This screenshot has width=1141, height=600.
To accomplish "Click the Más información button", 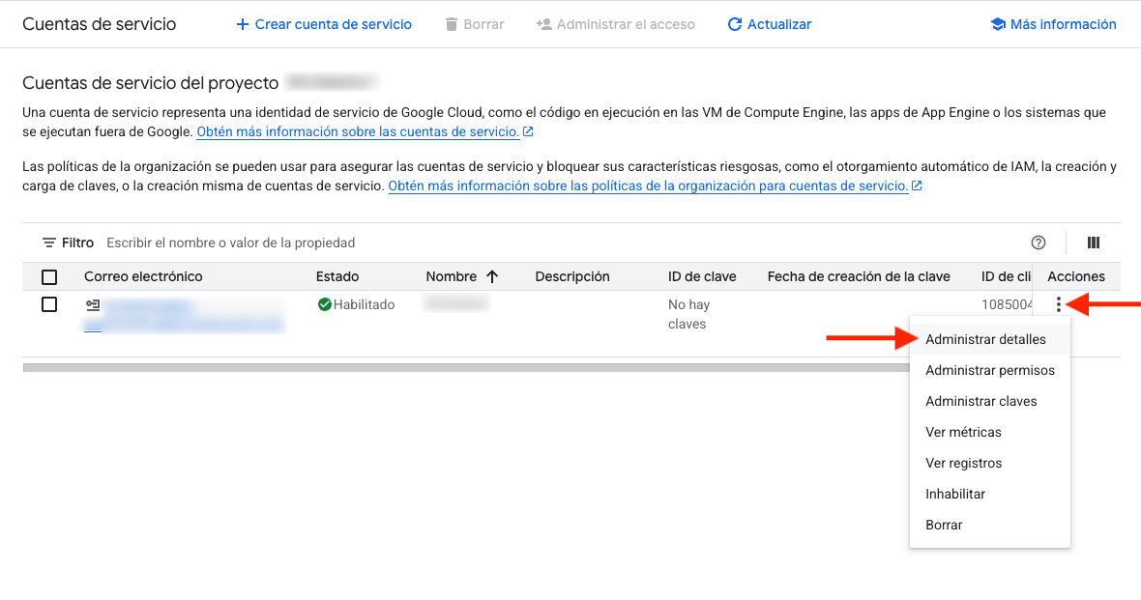I will pos(1054,24).
